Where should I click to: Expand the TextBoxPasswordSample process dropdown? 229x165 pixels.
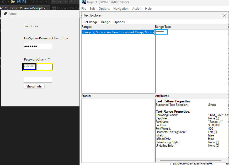[x=48, y=8]
